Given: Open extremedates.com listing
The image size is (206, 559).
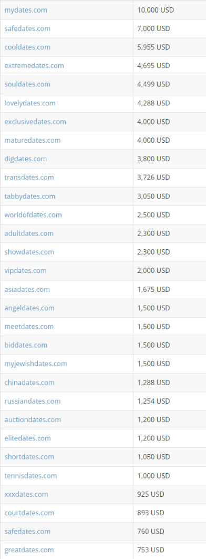Looking at the screenshot, I should coord(34,66).
